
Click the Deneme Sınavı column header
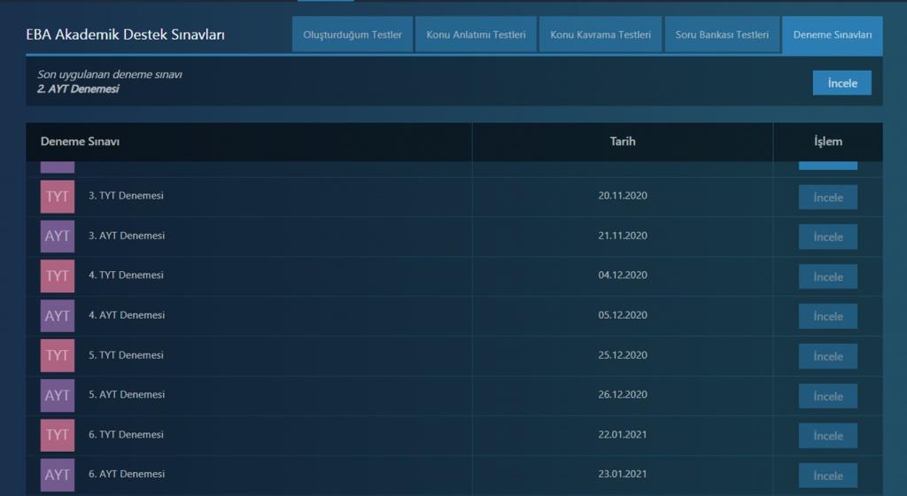coord(80,142)
